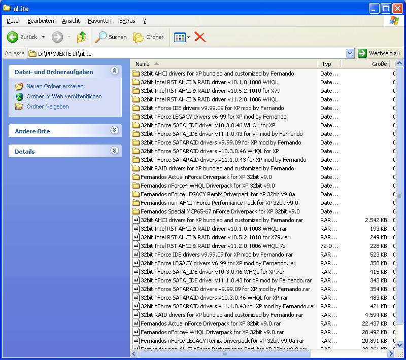Collapse the Datei- und Ordneraufgaben panel
This screenshot has width=406, height=360.
coord(115,70)
